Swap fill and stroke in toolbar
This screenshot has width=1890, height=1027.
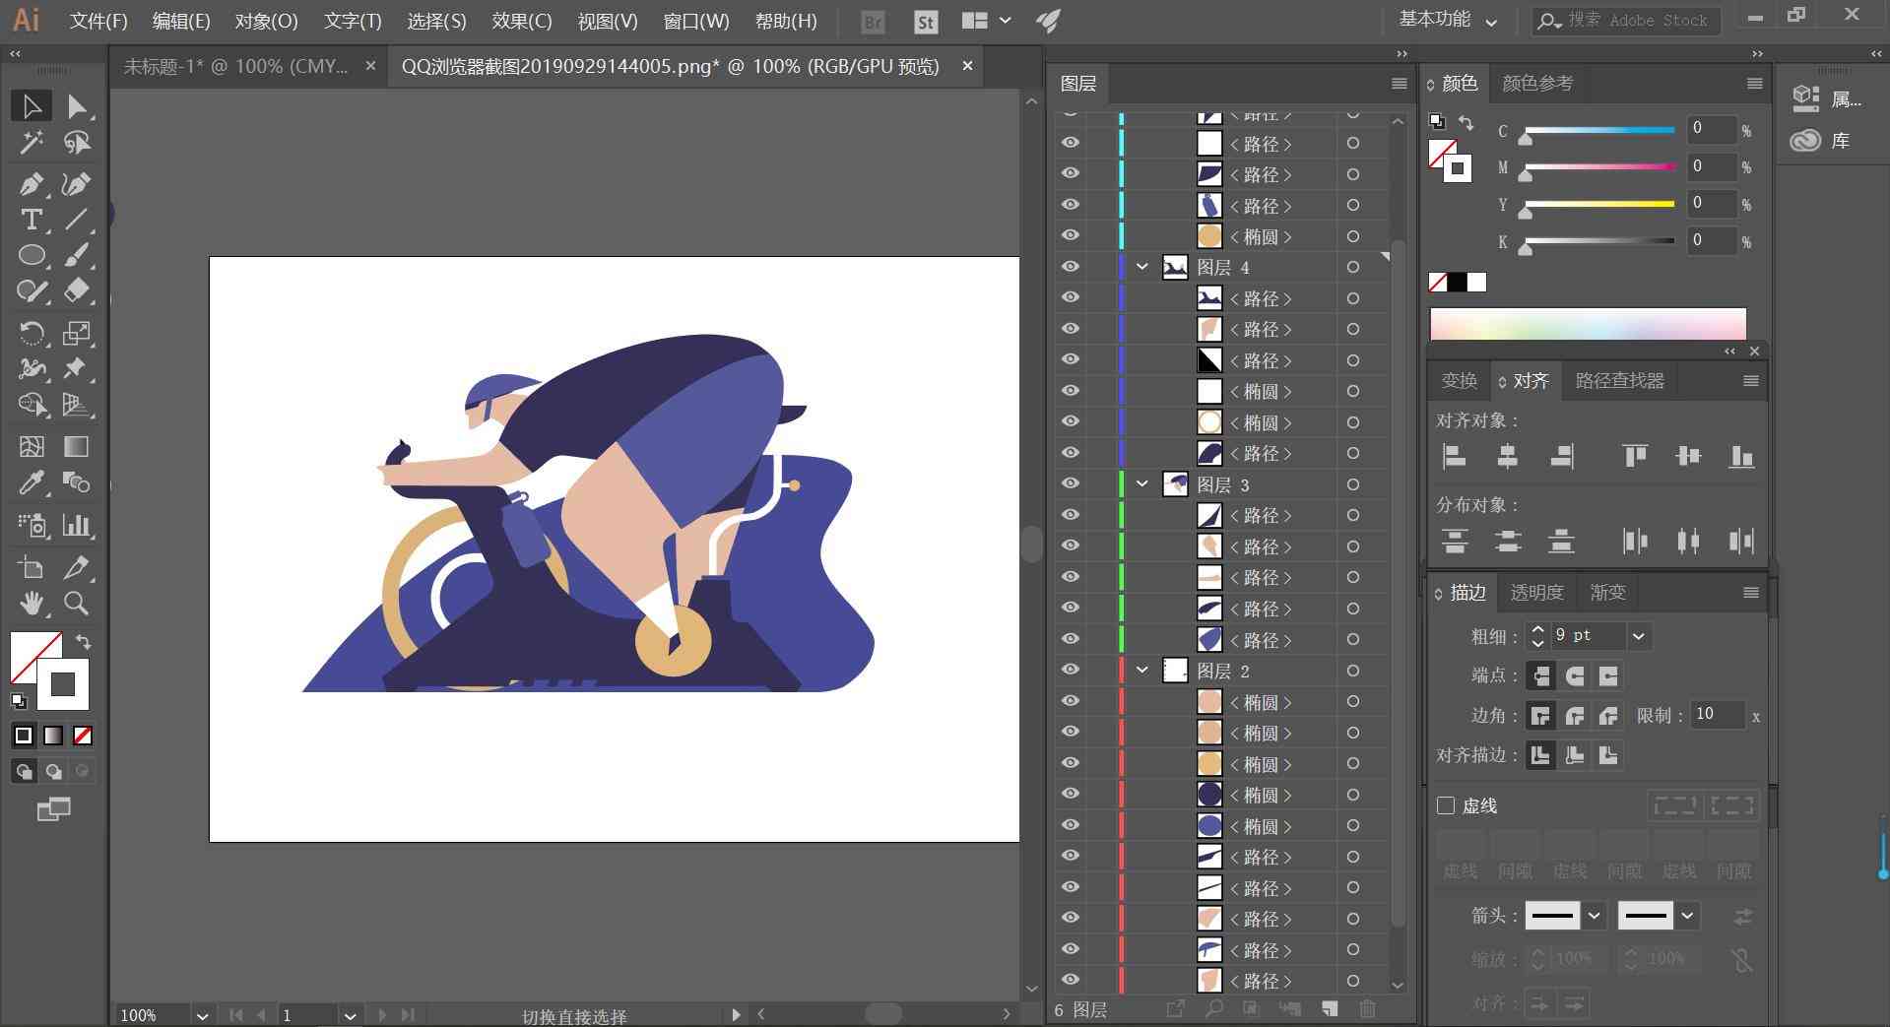coord(83,642)
